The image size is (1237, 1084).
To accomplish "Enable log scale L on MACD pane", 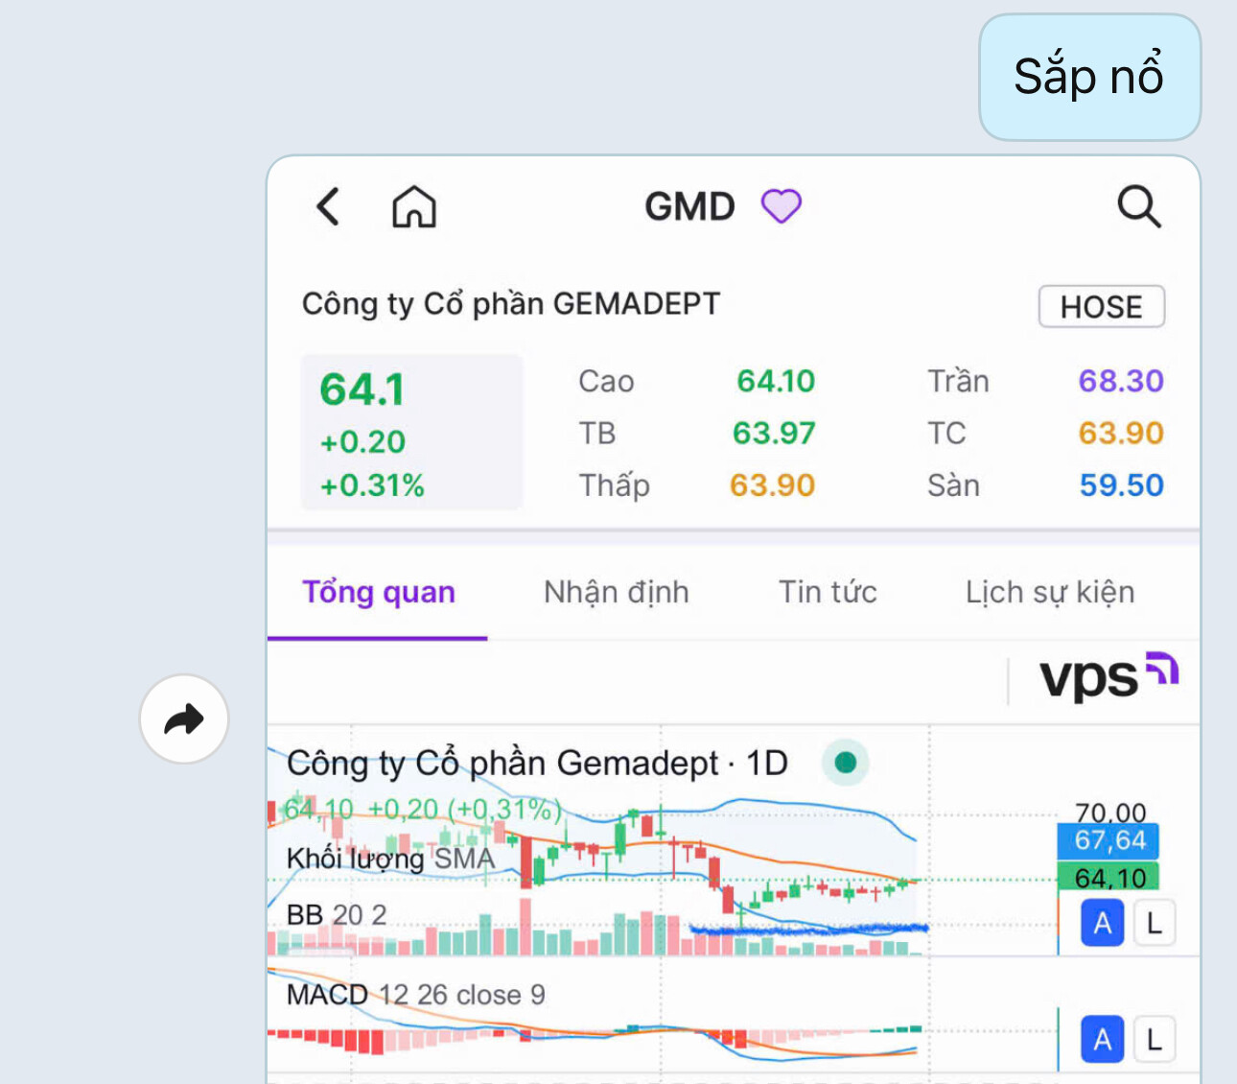I will [x=1155, y=1040].
